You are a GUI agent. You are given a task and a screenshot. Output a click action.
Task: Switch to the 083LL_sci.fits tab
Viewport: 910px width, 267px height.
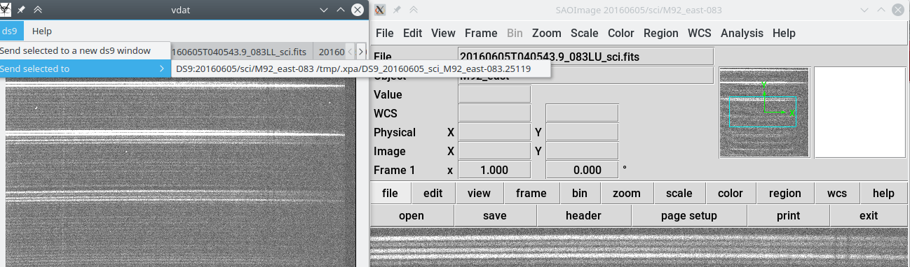(x=241, y=52)
